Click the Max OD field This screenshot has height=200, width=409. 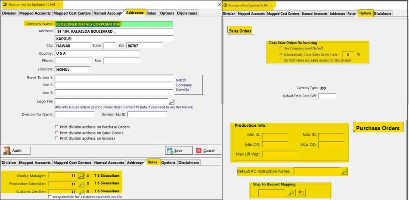[332, 145]
